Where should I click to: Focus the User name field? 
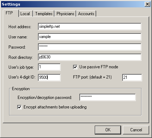(x=90, y=37)
